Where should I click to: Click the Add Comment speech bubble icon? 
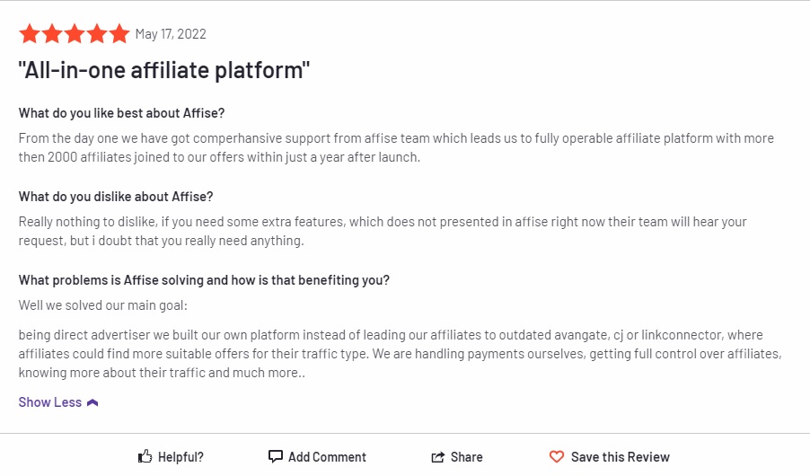276,457
